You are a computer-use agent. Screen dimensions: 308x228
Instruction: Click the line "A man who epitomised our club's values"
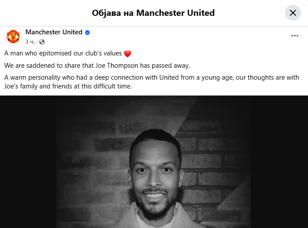[64, 54]
